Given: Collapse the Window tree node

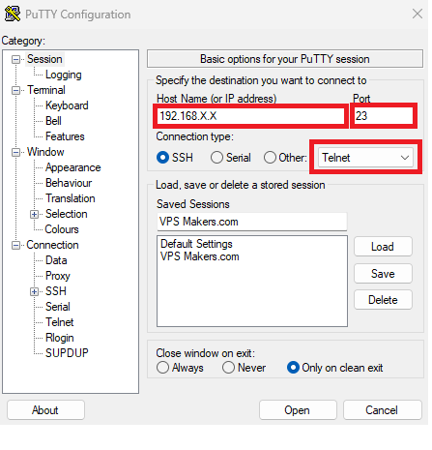Looking at the screenshot, I should [x=15, y=152].
